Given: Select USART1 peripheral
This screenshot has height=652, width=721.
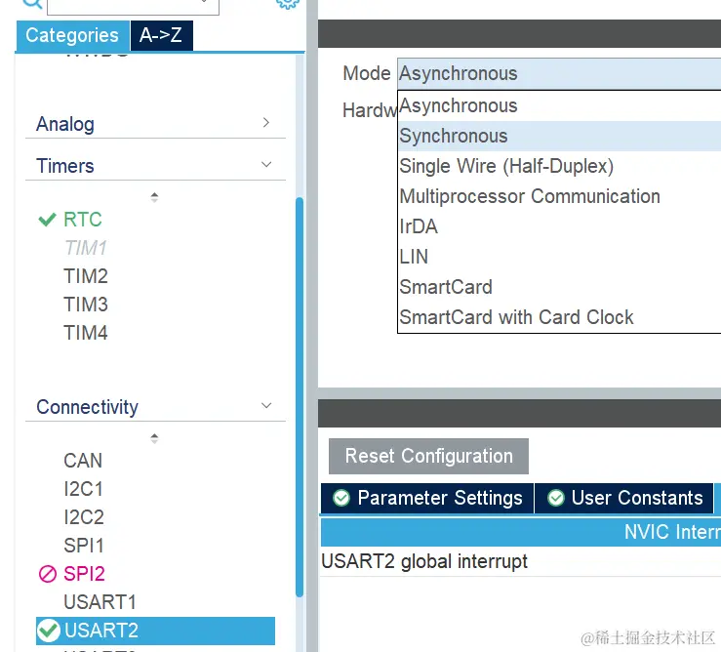Looking at the screenshot, I should (x=100, y=602).
